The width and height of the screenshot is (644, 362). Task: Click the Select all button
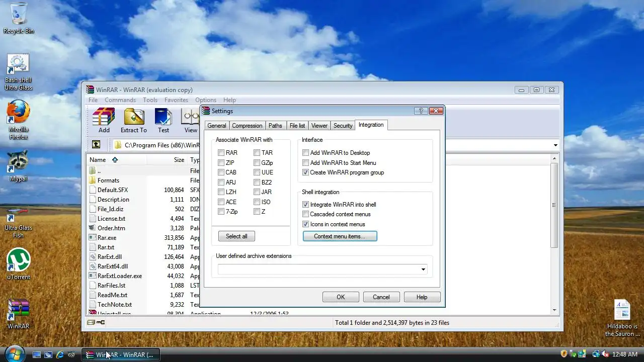[236, 236]
